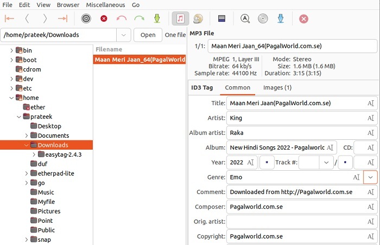
Task: Apply Title to all files icon
Action: 371,104
